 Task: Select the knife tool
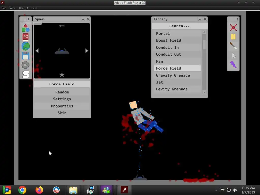[233, 46]
